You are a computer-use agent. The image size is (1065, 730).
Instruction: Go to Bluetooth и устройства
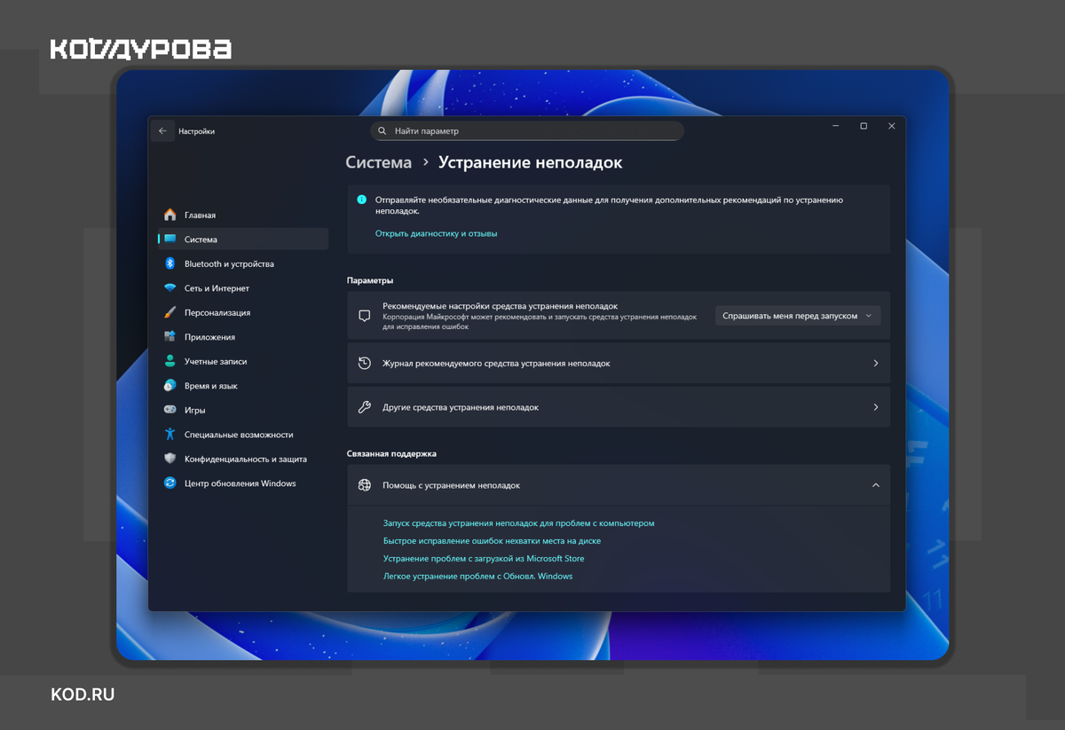click(242, 263)
